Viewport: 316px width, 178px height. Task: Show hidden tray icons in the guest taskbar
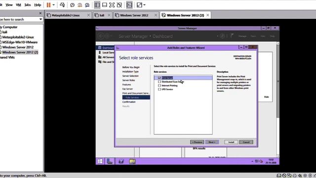coord(252,161)
